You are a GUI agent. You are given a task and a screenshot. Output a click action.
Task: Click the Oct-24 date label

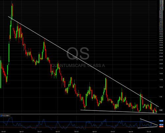(149, 132)
